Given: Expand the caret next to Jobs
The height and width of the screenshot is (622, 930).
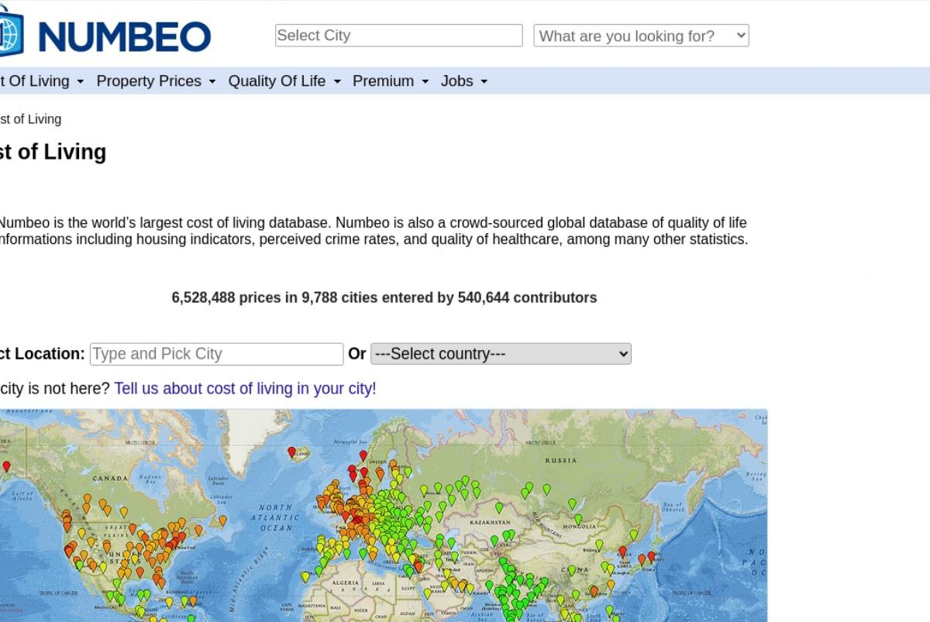Looking at the screenshot, I should [484, 81].
